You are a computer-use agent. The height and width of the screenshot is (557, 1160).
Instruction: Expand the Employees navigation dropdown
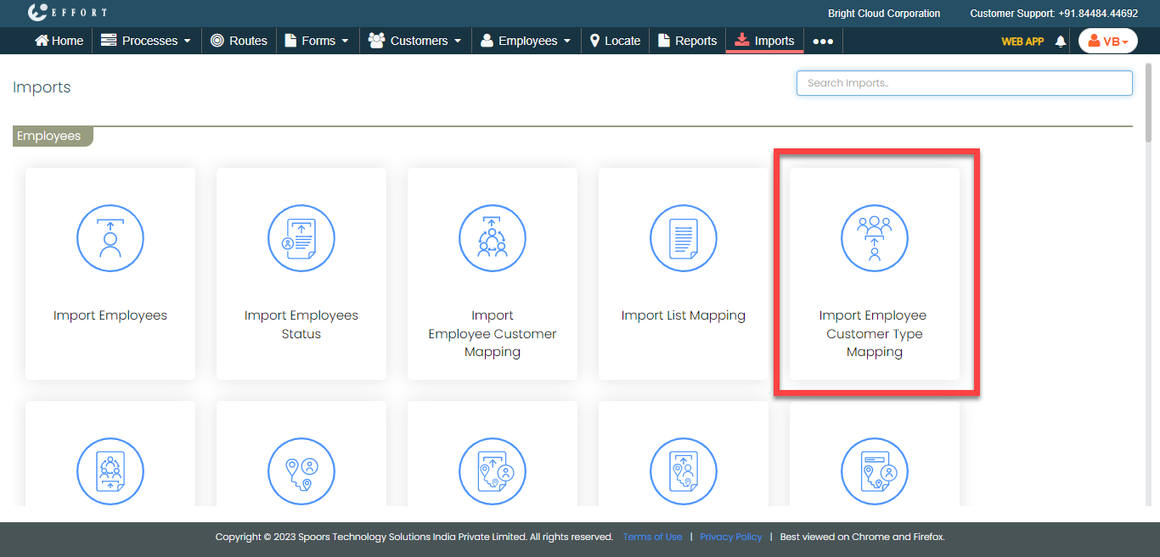point(526,41)
